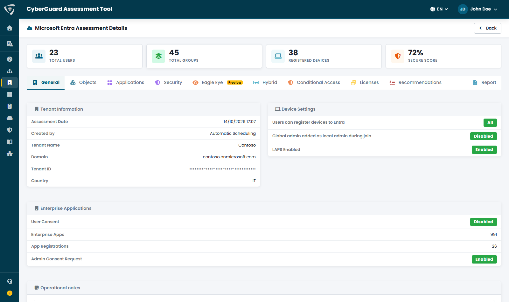The width and height of the screenshot is (509, 302).
Task: Click the Disabled badge for User Consent
Action: pos(484,222)
